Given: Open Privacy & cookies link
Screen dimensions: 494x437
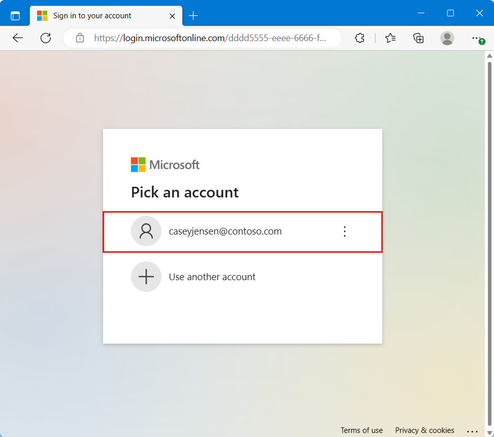Looking at the screenshot, I should 424,430.
